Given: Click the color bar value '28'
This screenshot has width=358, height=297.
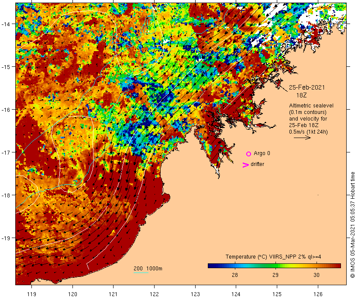Looking at the screenshot, I should click(235, 275).
